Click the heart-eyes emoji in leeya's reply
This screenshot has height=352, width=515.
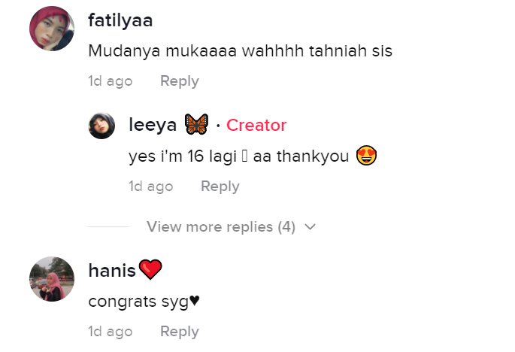point(365,156)
